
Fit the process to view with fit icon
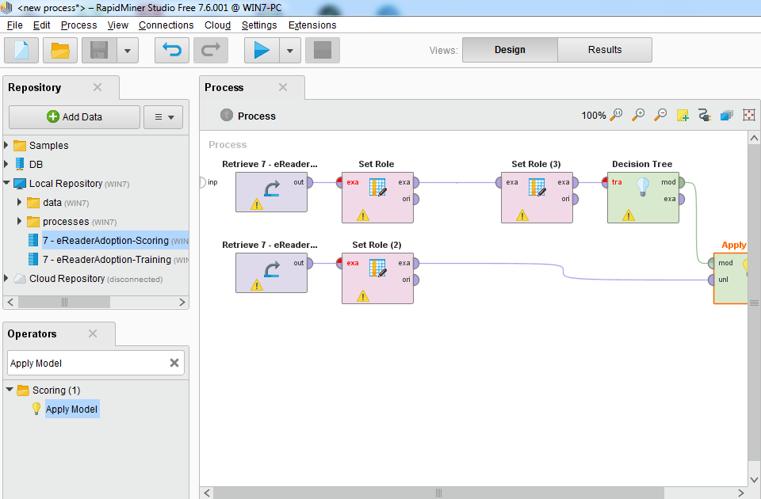point(749,115)
